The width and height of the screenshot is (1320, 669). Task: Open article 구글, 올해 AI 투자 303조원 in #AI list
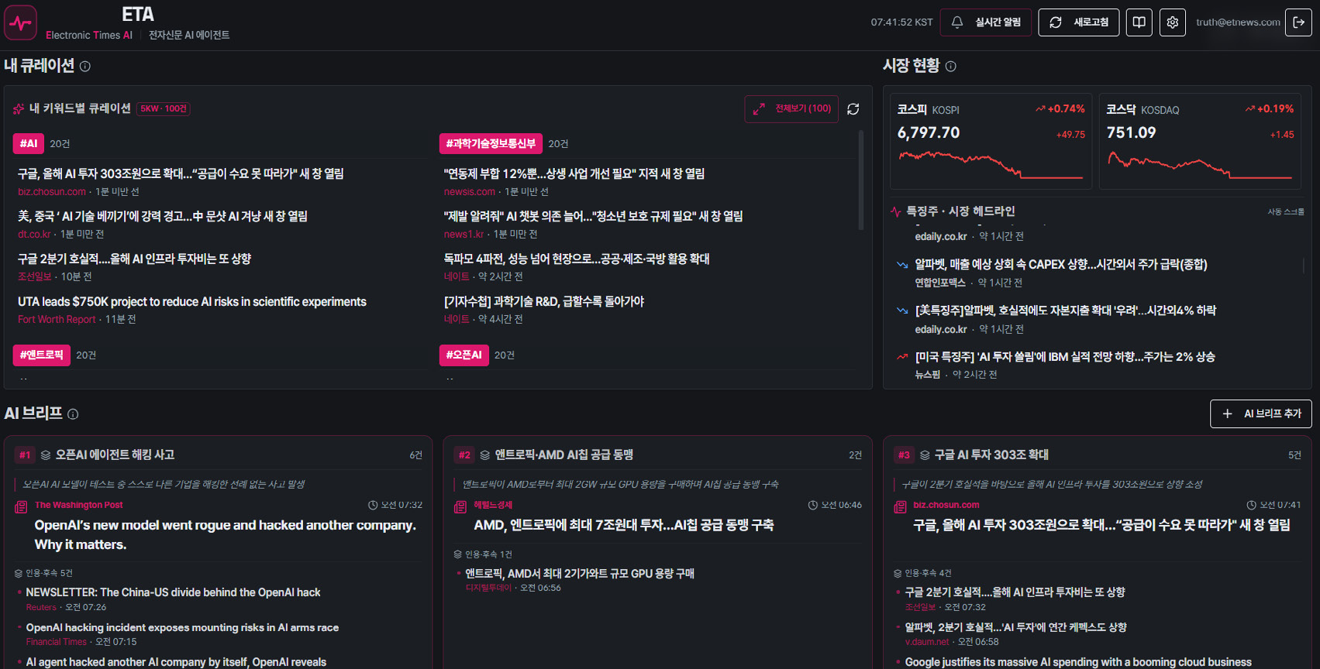click(x=181, y=174)
